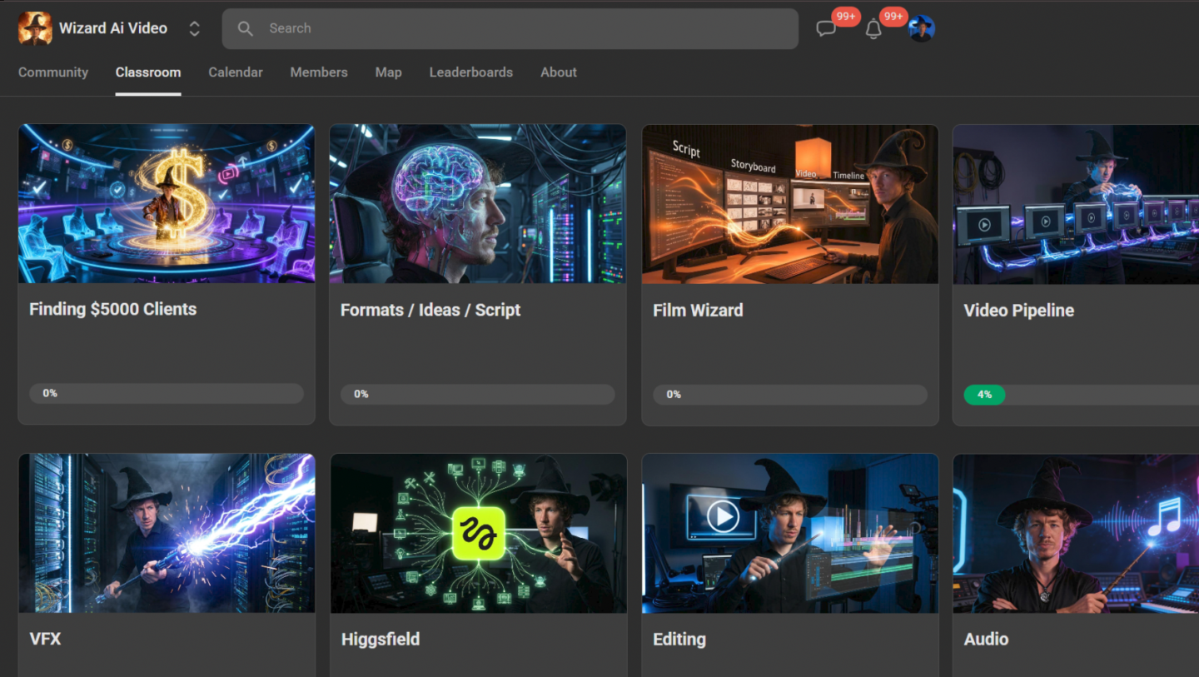Open the Editing course thumbnail
1199x677 pixels.
click(790, 533)
